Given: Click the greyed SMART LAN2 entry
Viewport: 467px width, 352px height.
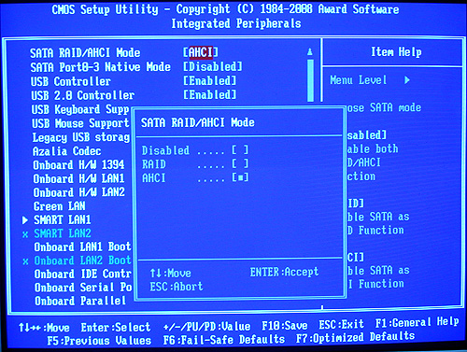Looking at the screenshot, I should (x=63, y=233).
